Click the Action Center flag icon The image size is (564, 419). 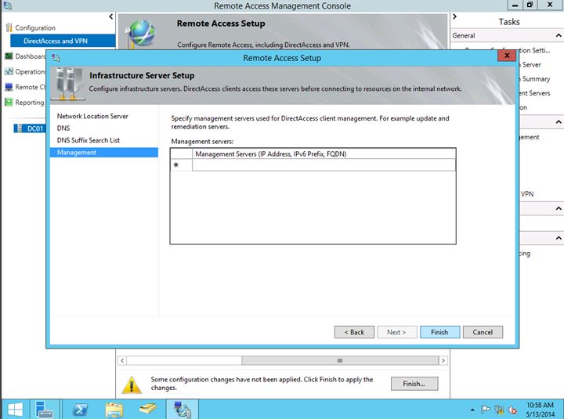[486, 410]
